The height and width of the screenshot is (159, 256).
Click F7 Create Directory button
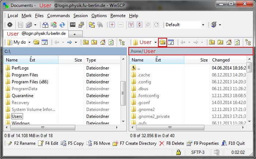click(x=135, y=143)
